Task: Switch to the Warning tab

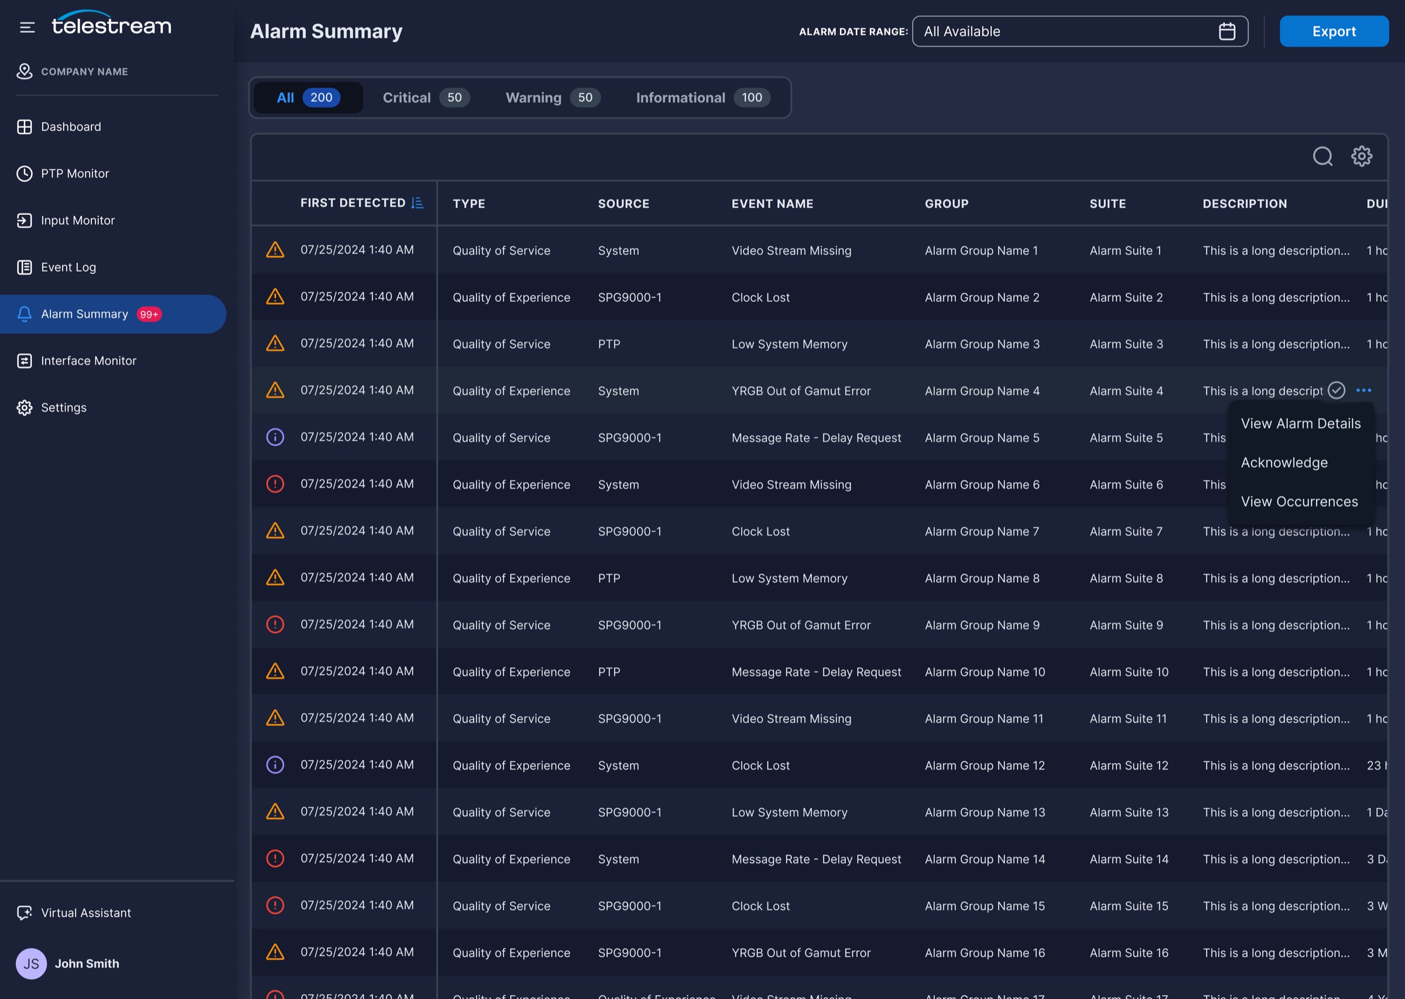Action: click(553, 98)
